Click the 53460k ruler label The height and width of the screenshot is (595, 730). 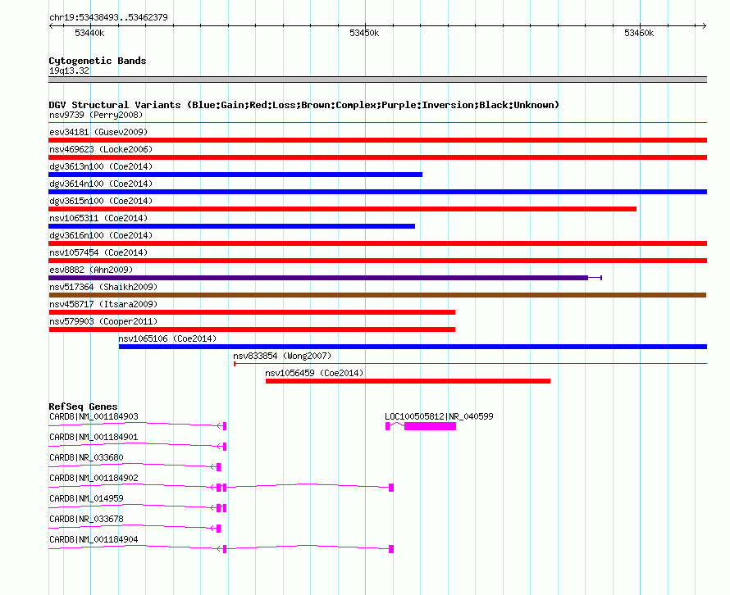pyautogui.click(x=639, y=33)
